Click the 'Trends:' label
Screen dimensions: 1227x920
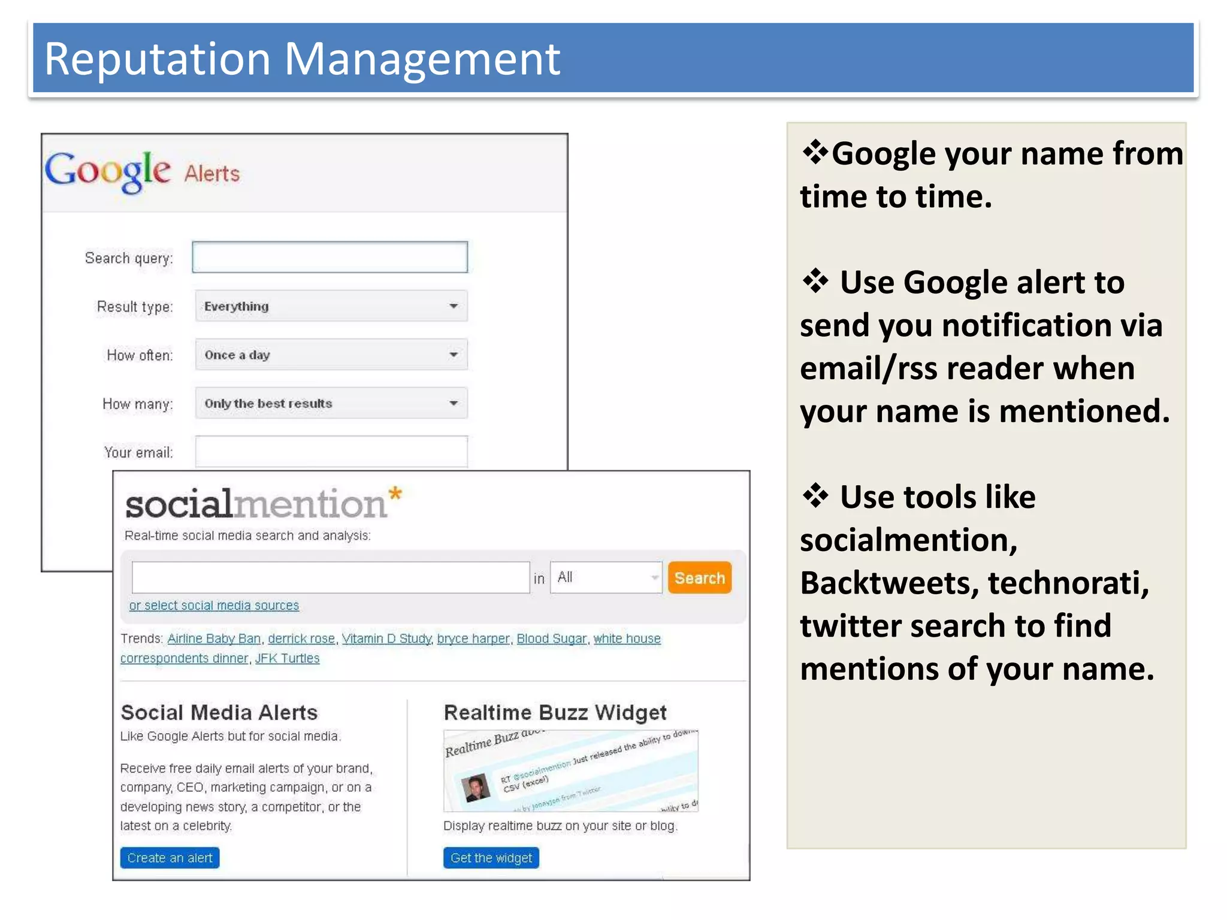[142, 638]
